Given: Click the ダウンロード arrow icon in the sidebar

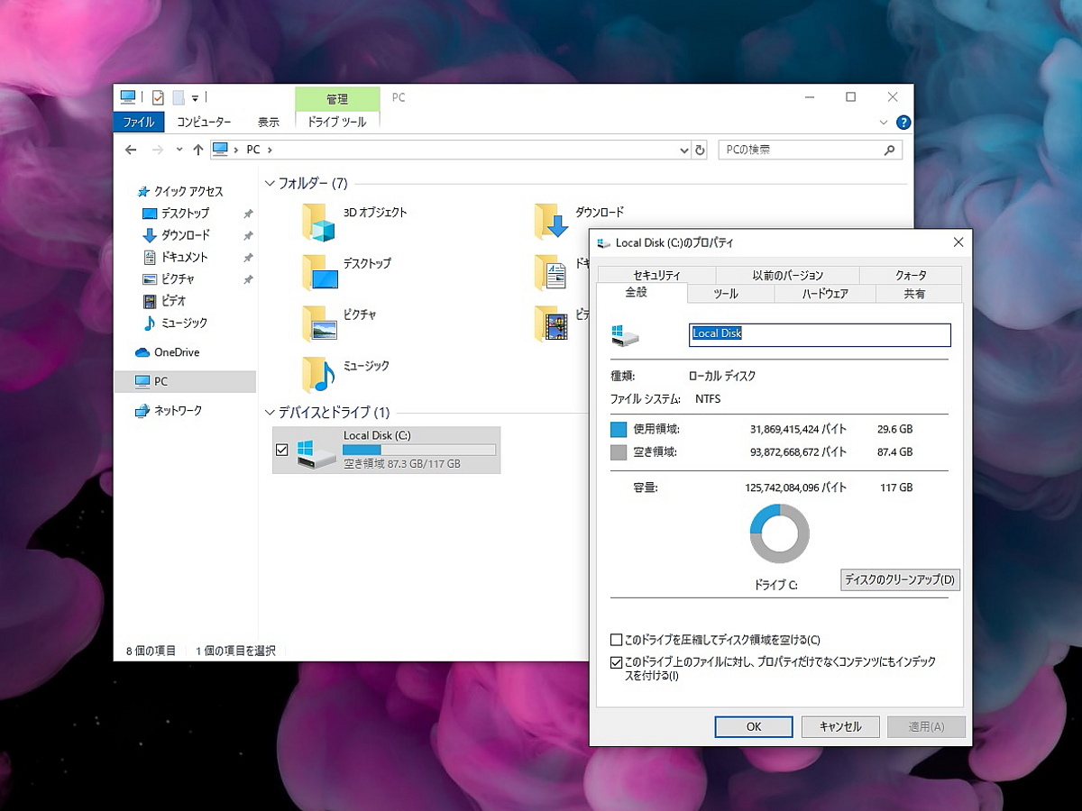Looking at the screenshot, I should tap(150, 235).
